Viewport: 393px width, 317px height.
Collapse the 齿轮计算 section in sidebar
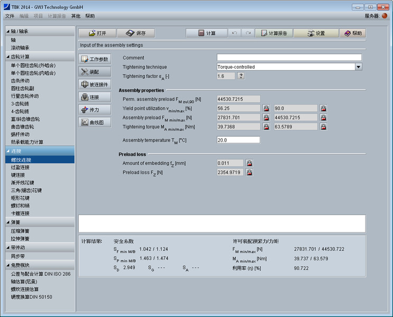coord(8,57)
